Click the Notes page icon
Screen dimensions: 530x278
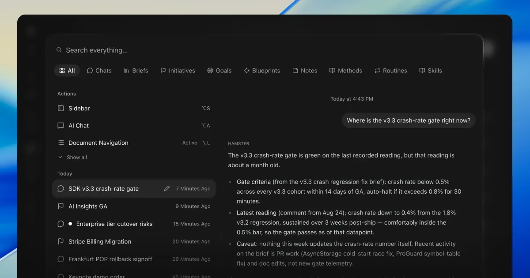coord(295,71)
